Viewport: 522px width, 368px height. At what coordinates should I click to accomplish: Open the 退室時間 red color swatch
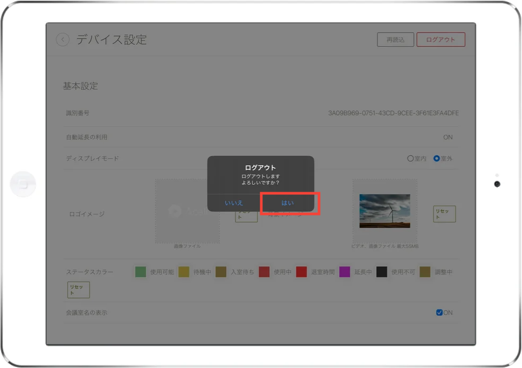302,272
